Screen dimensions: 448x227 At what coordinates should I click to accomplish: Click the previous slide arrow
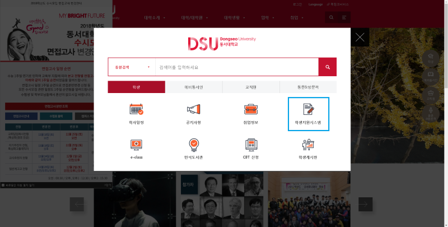[x=77, y=204]
